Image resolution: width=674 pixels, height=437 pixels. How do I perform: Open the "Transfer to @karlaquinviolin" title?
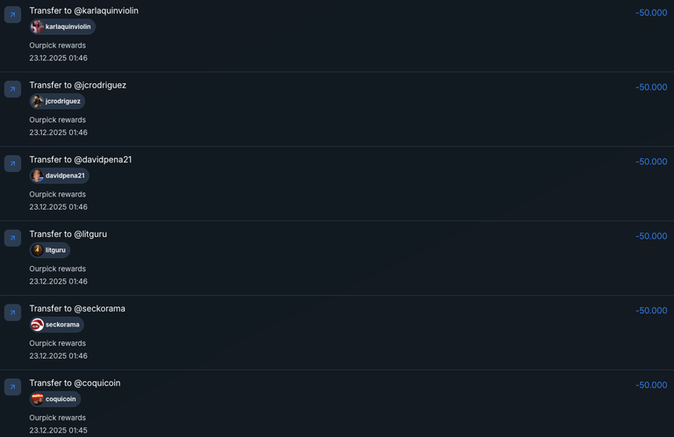coord(83,11)
